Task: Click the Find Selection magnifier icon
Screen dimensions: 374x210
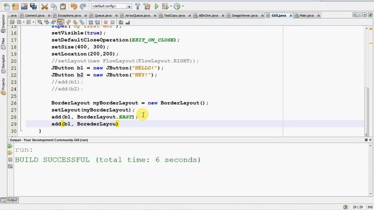Action: pyautogui.click(x=40, y=22)
